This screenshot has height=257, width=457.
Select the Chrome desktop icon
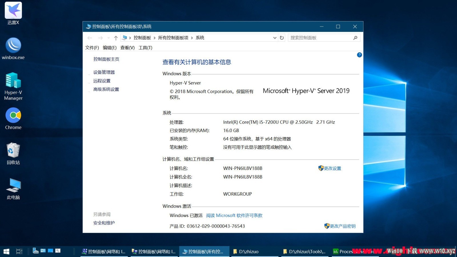[x=13, y=119]
